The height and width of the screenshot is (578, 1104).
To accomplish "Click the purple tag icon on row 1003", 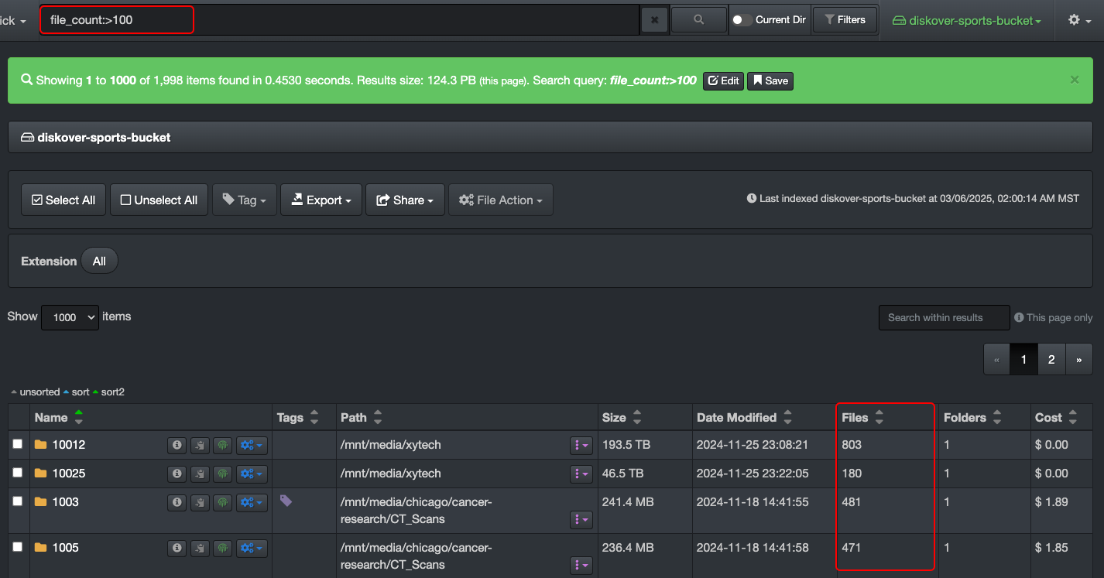I will click(286, 501).
